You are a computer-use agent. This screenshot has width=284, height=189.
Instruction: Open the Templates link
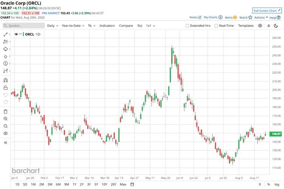tap(246, 26)
